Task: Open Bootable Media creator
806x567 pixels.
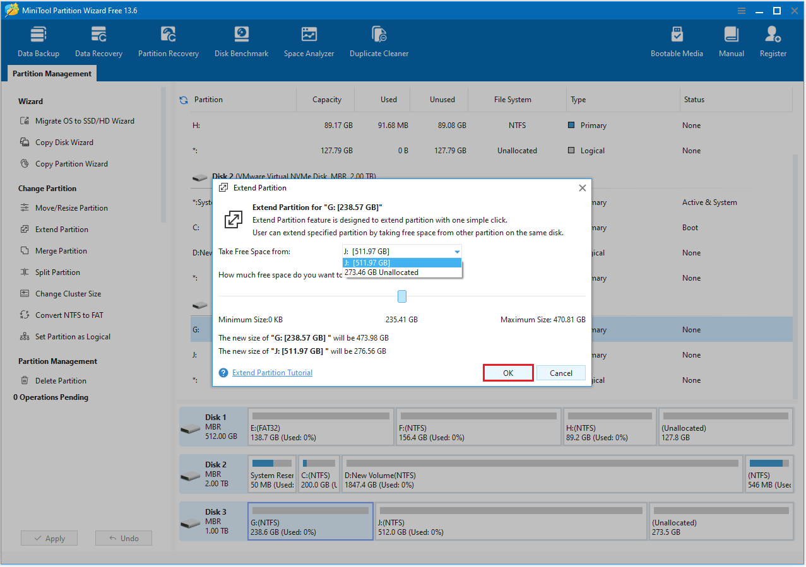Action: coord(677,40)
